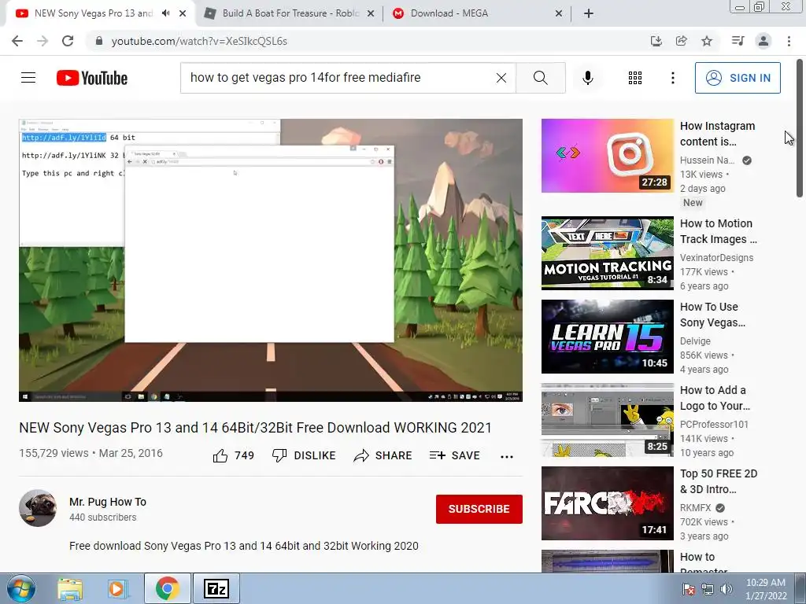Image resolution: width=806 pixels, height=604 pixels.
Task: Open 7-Zip from taskbar
Action: pyautogui.click(x=216, y=588)
